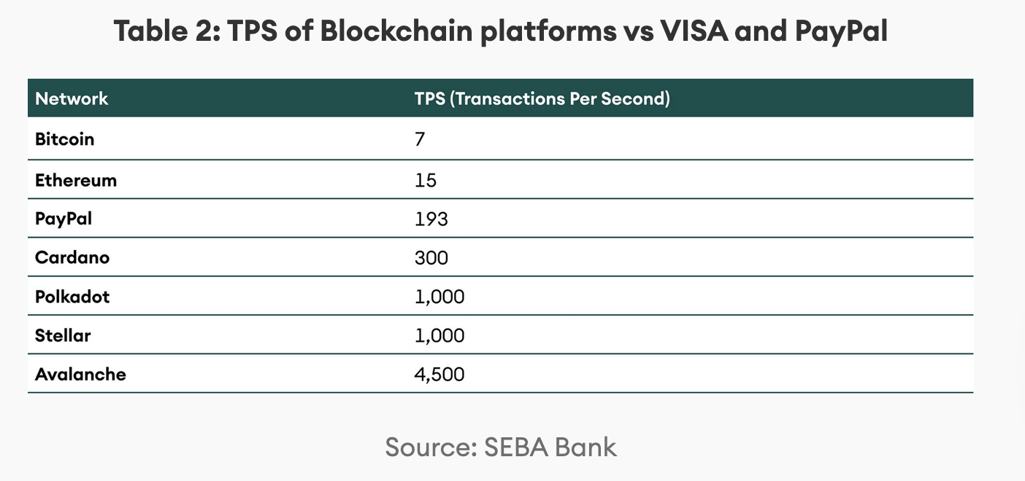Select PayPal's TPS value 193

pos(431,219)
